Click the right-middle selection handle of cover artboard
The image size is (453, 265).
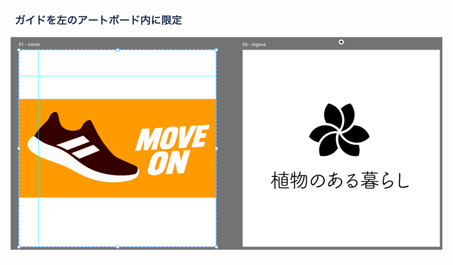click(216, 148)
